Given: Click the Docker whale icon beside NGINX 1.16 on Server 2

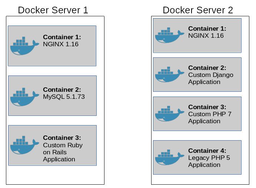Looking at the screenshot, I should tap(170, 35).
